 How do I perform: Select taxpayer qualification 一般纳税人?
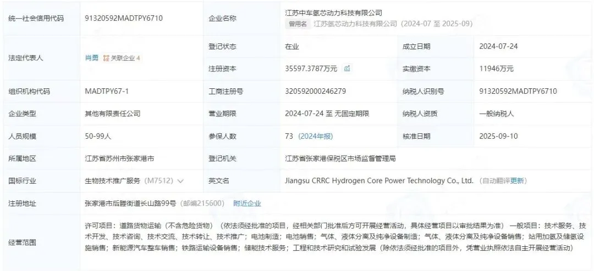[x=496, y=114]
